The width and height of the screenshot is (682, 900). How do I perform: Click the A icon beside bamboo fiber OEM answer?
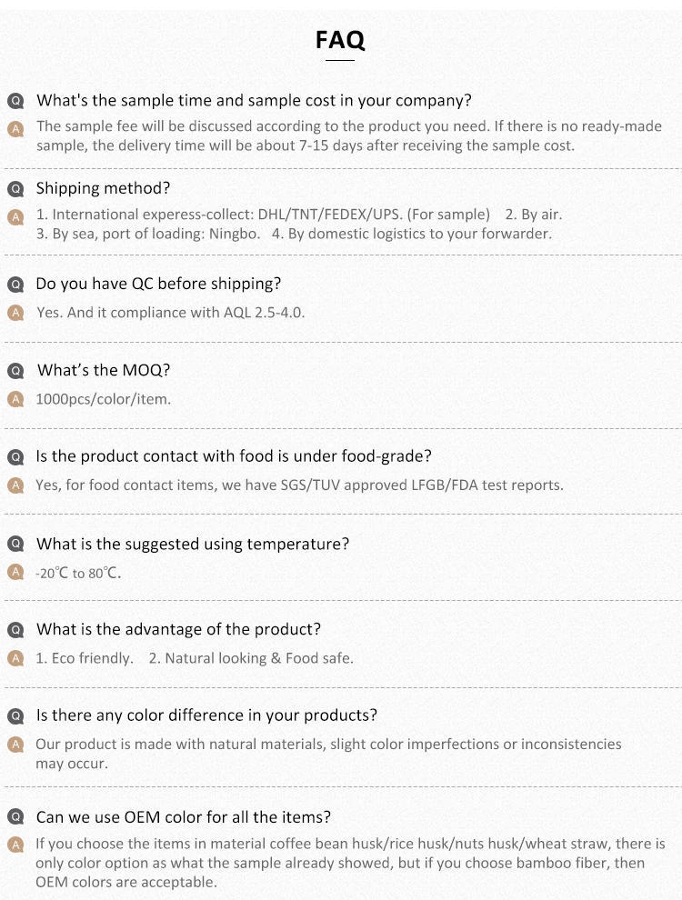15,845
